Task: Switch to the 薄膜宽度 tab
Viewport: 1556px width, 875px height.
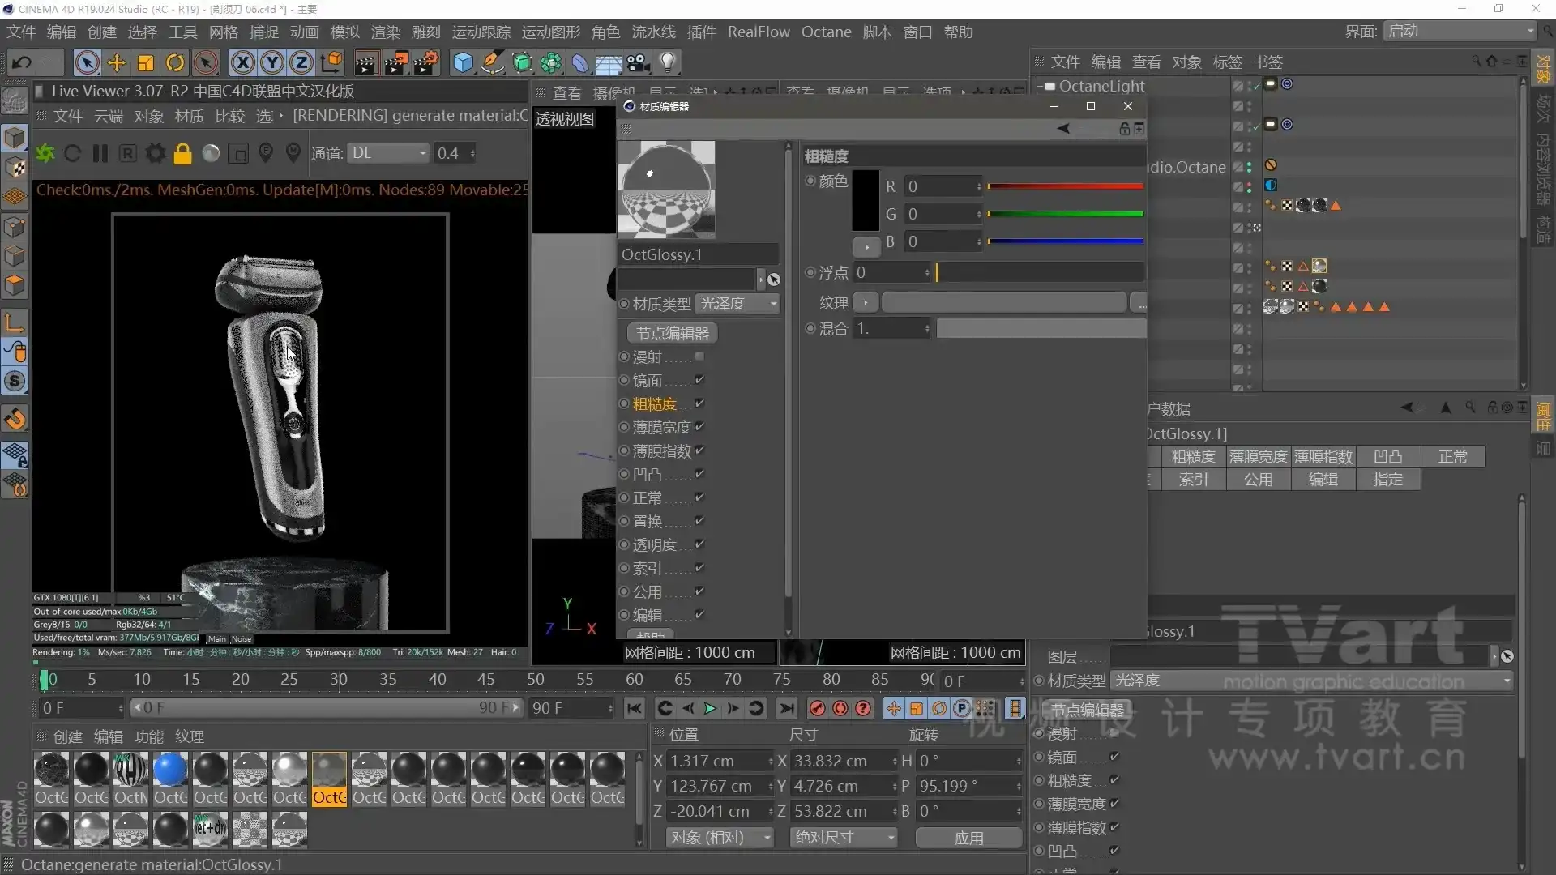Action: point(1258,456)
